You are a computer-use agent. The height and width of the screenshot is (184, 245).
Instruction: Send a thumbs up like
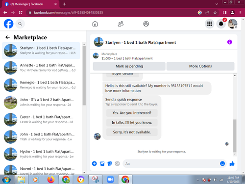(232, 163)
